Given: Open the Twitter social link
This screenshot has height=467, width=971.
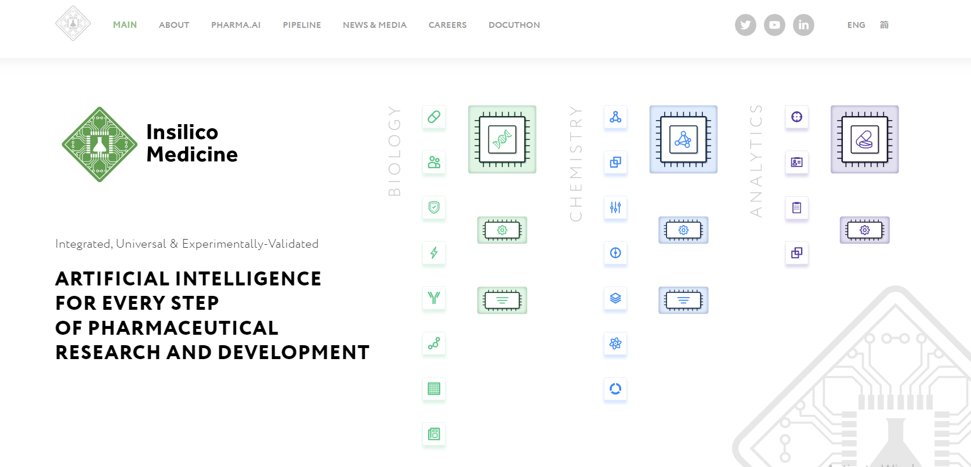Looking at the screenshot, I should [745, 25].
